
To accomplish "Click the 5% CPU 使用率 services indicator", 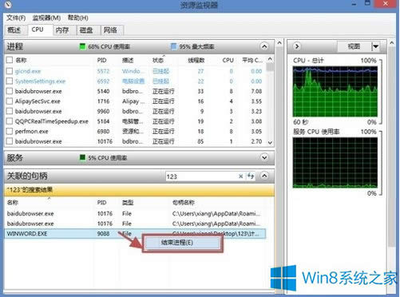I will pyautogui.click(x=103, y=158).
